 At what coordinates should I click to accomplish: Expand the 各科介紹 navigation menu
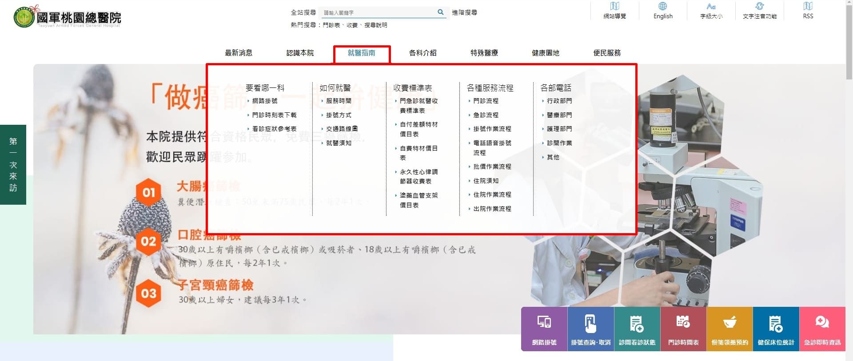[x=423, y=53]
